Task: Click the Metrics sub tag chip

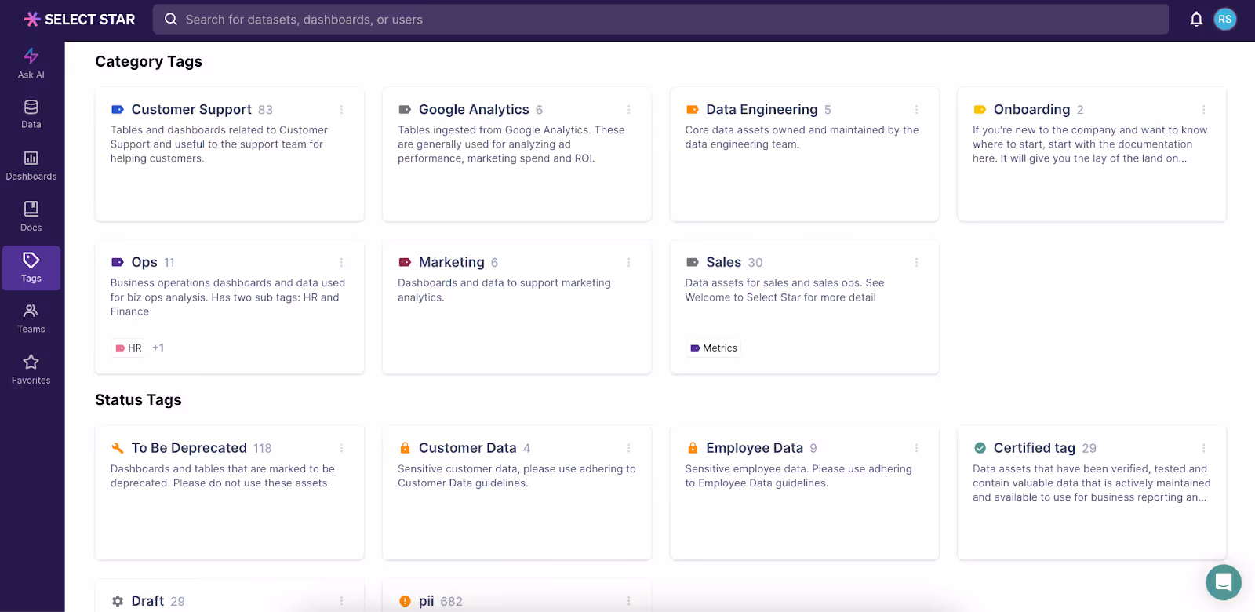Action: coord(714,348)
